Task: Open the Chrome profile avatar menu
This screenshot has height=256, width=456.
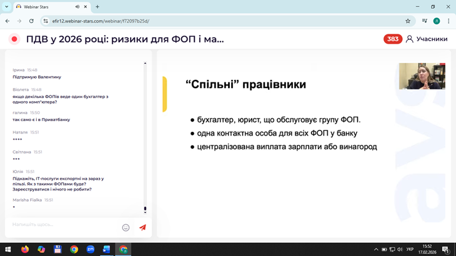Action: (x=437, y=21)
